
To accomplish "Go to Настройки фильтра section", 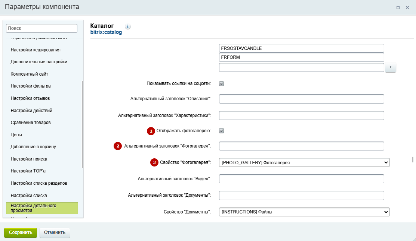I will (31, 86).
